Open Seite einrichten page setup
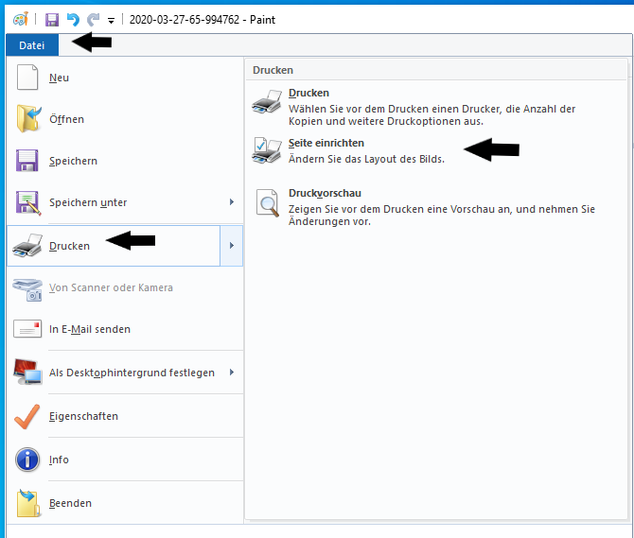Viewport: 634px width, 538px height. (x=436, y=150)
